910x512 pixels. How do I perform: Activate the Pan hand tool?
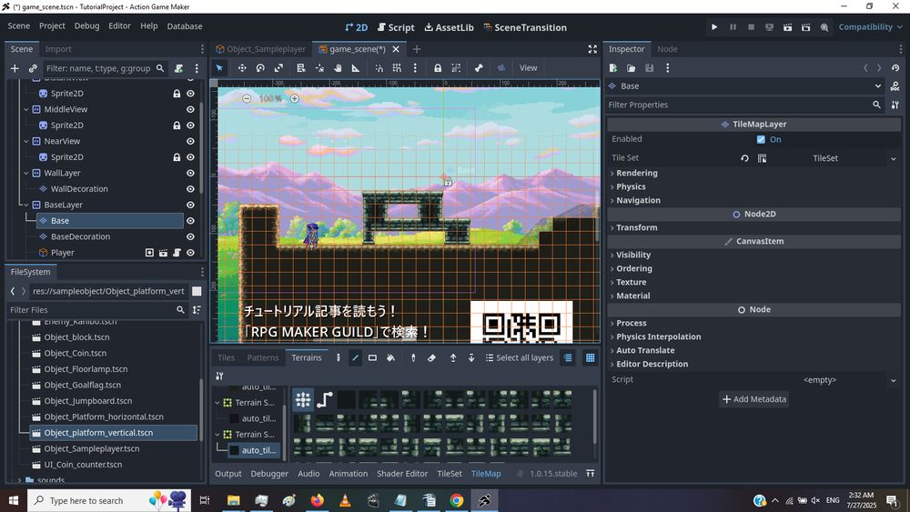coord(338,68)
